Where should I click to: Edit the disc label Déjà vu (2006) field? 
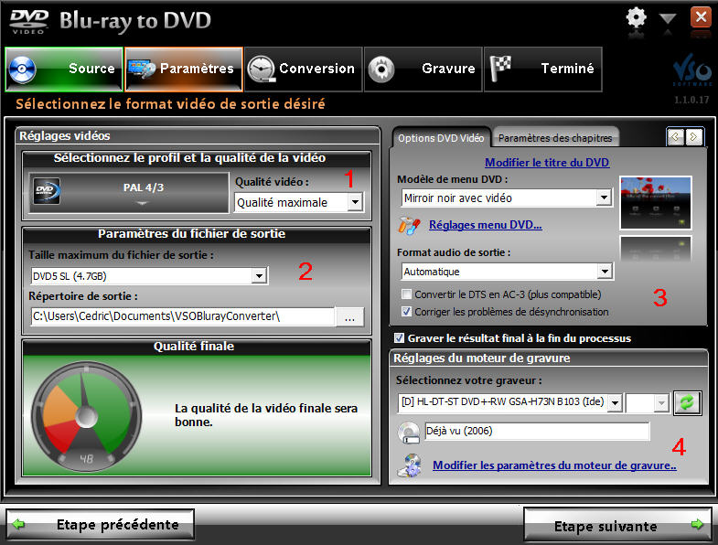[537, 431]
